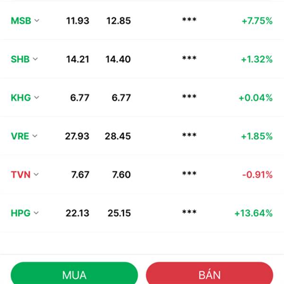The height and width of the screenshot is (284, 284).
Task: Click VRE average price 27.93
Action: click(77, 136)
